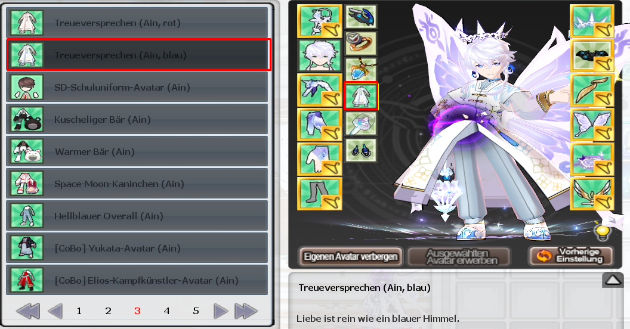Click the gloves equipment slot icon

coord(319,159)
